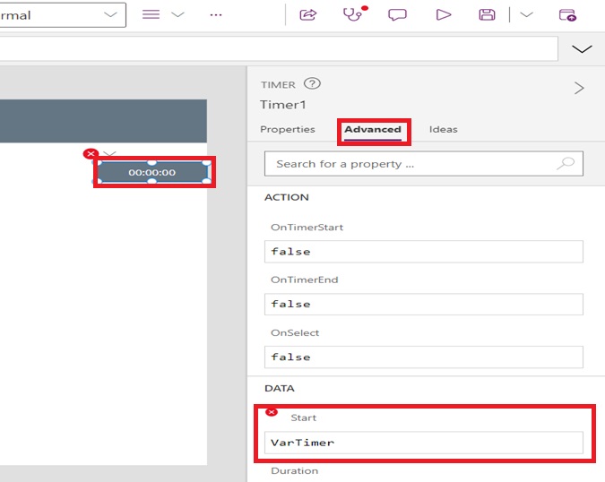Click the help question mark beside TIMER

tap(312, 84)
